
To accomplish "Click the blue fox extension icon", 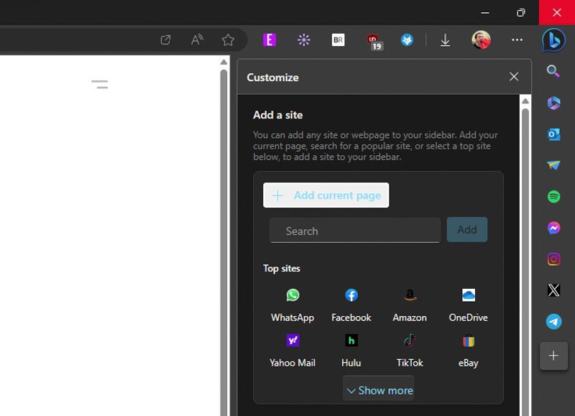I will click(x=407, y=40).
